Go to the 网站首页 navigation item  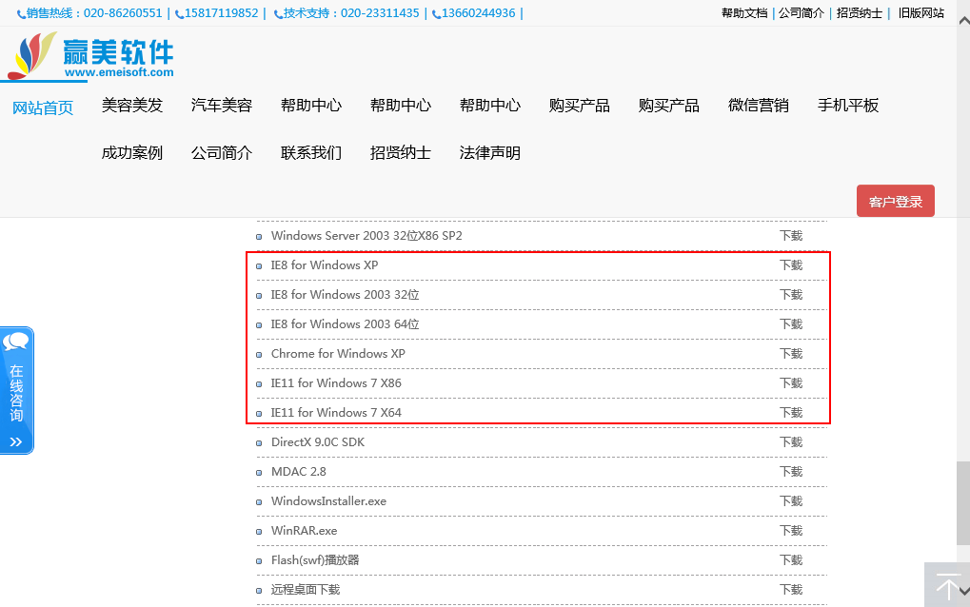[x=43, y=108]
